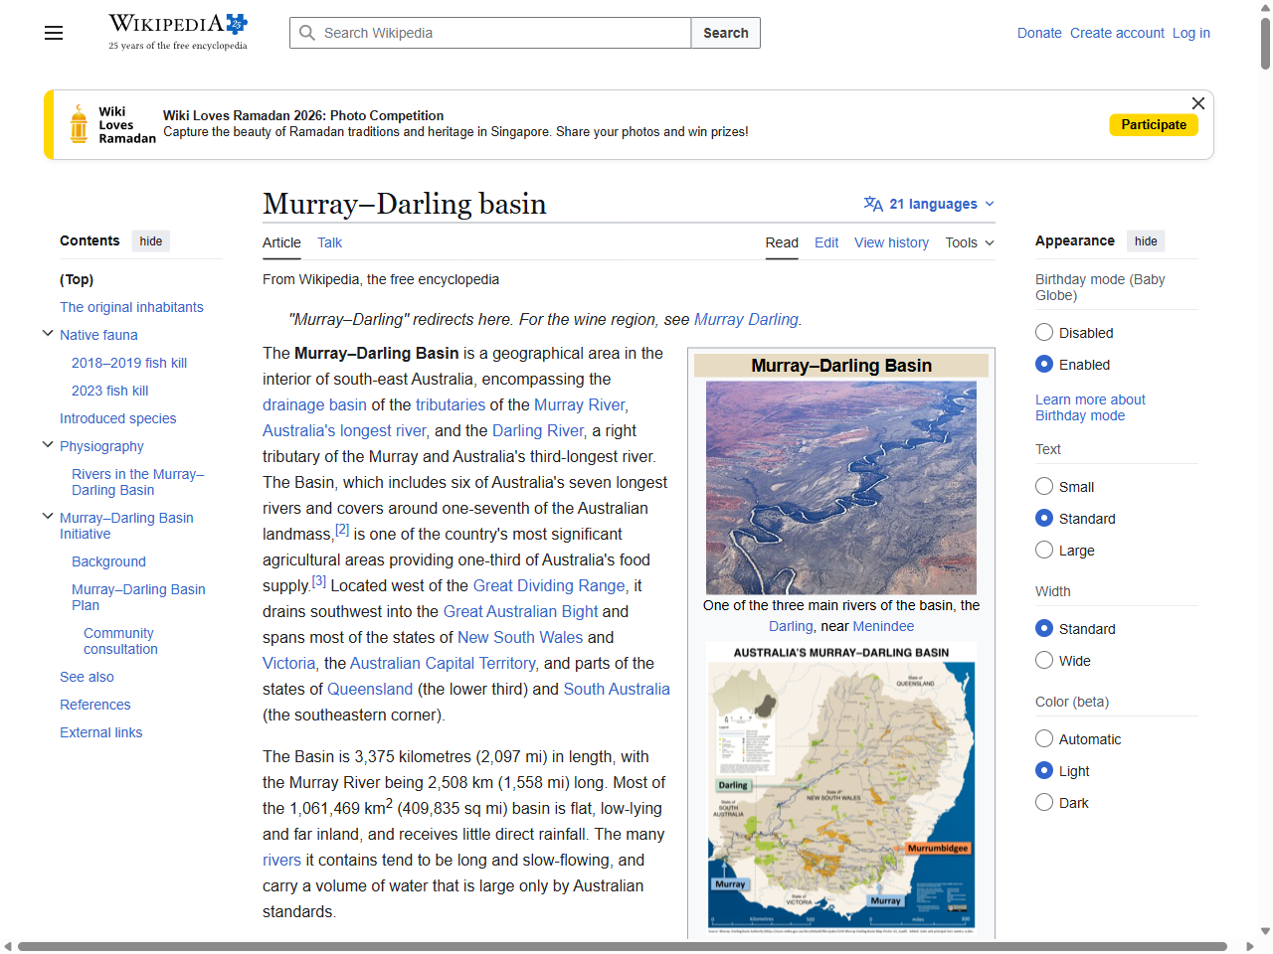The width and height of the screenshot is (1273, 954).
Task: Choose Standard text size
Action: point(1044,518)
